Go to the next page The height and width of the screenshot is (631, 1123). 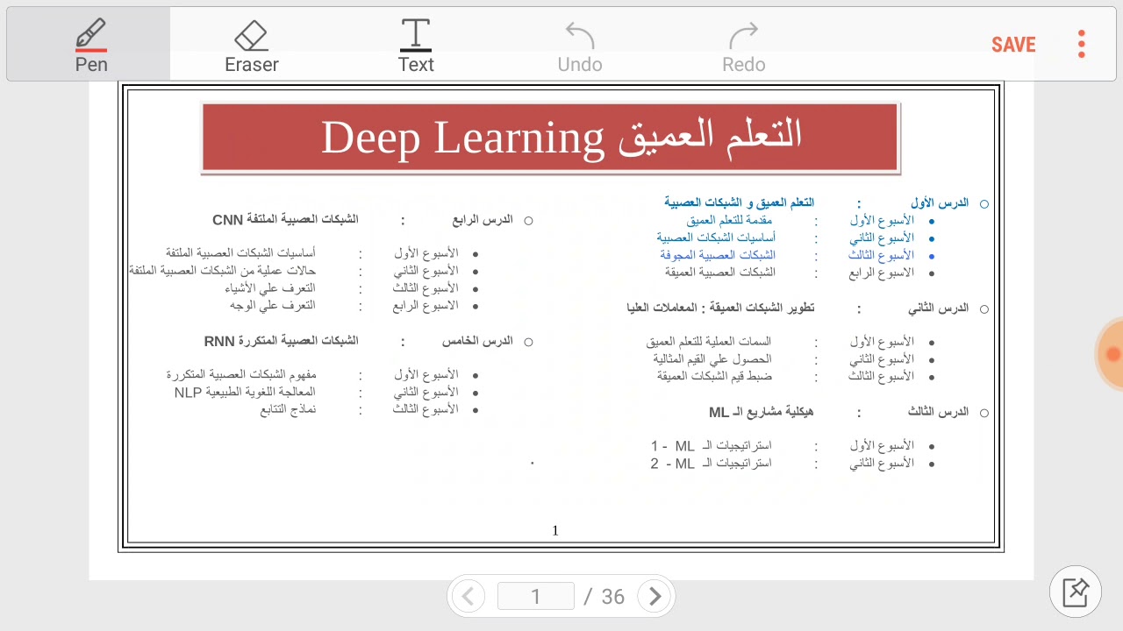pos(654,597)
